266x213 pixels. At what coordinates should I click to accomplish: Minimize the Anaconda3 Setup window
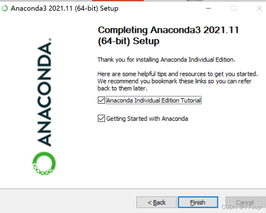pos(208,8)
